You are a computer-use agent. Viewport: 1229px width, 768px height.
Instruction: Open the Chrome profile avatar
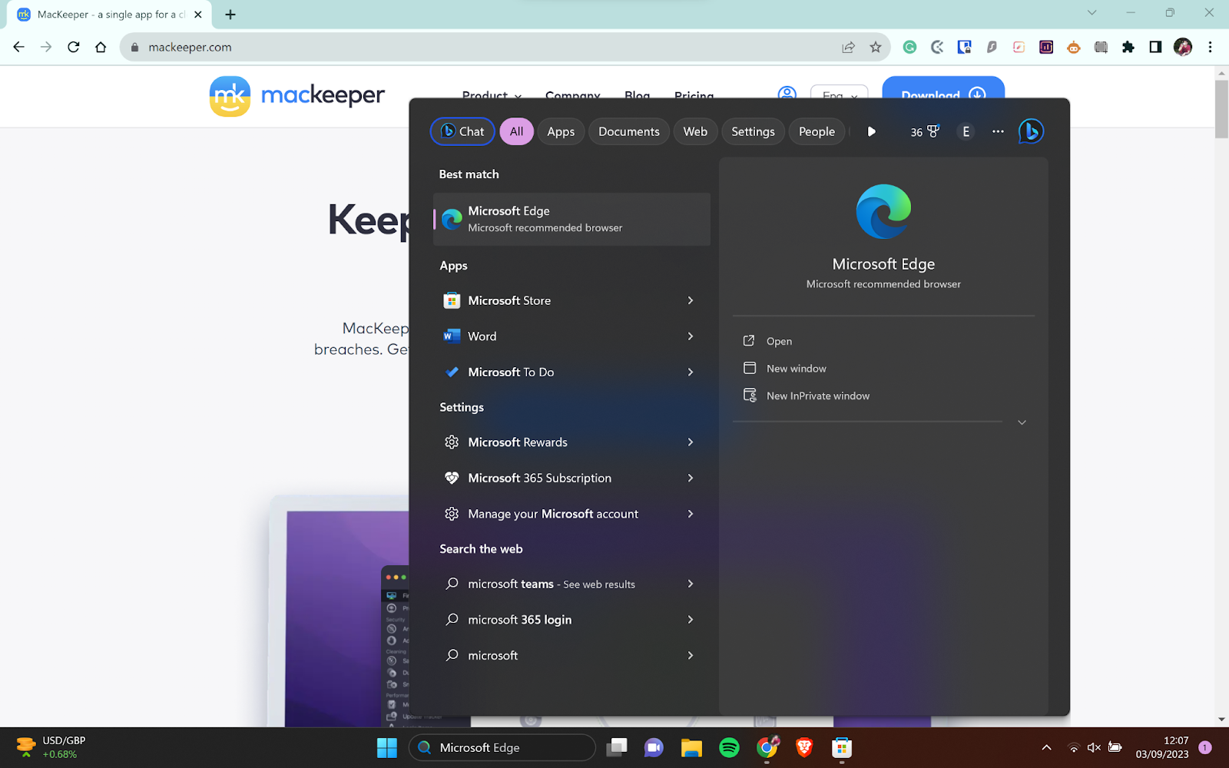1183,47
